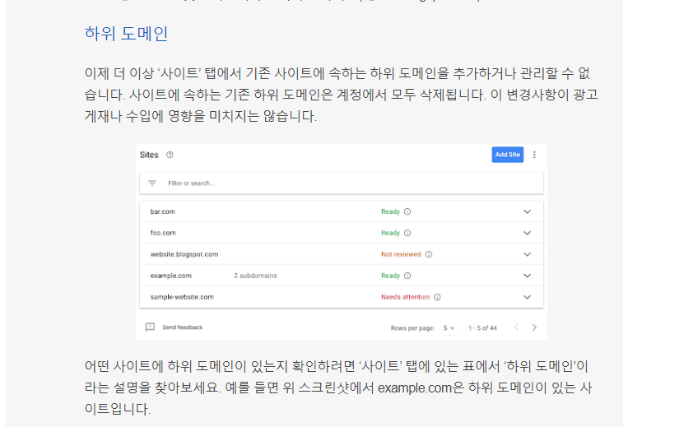Click the info icon beside Needs attention
This screenshot has height=427, width=693.
click(437, 297)
